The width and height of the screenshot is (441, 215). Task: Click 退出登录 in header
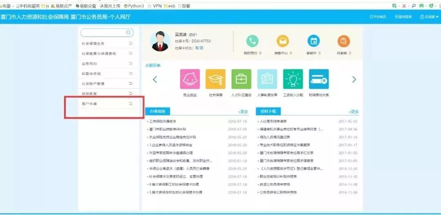[x=403, y=17]
